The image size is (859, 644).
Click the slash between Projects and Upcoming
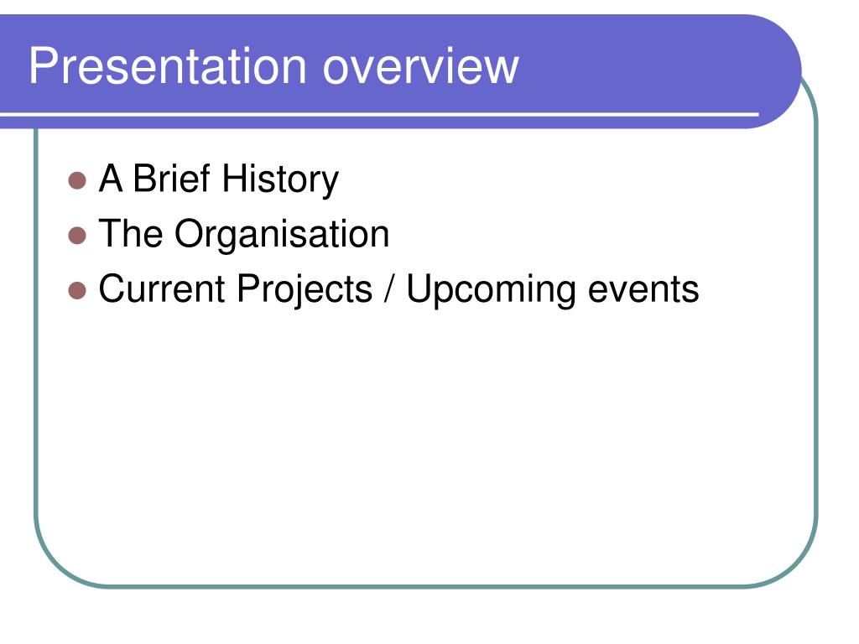tap(389, 288)
